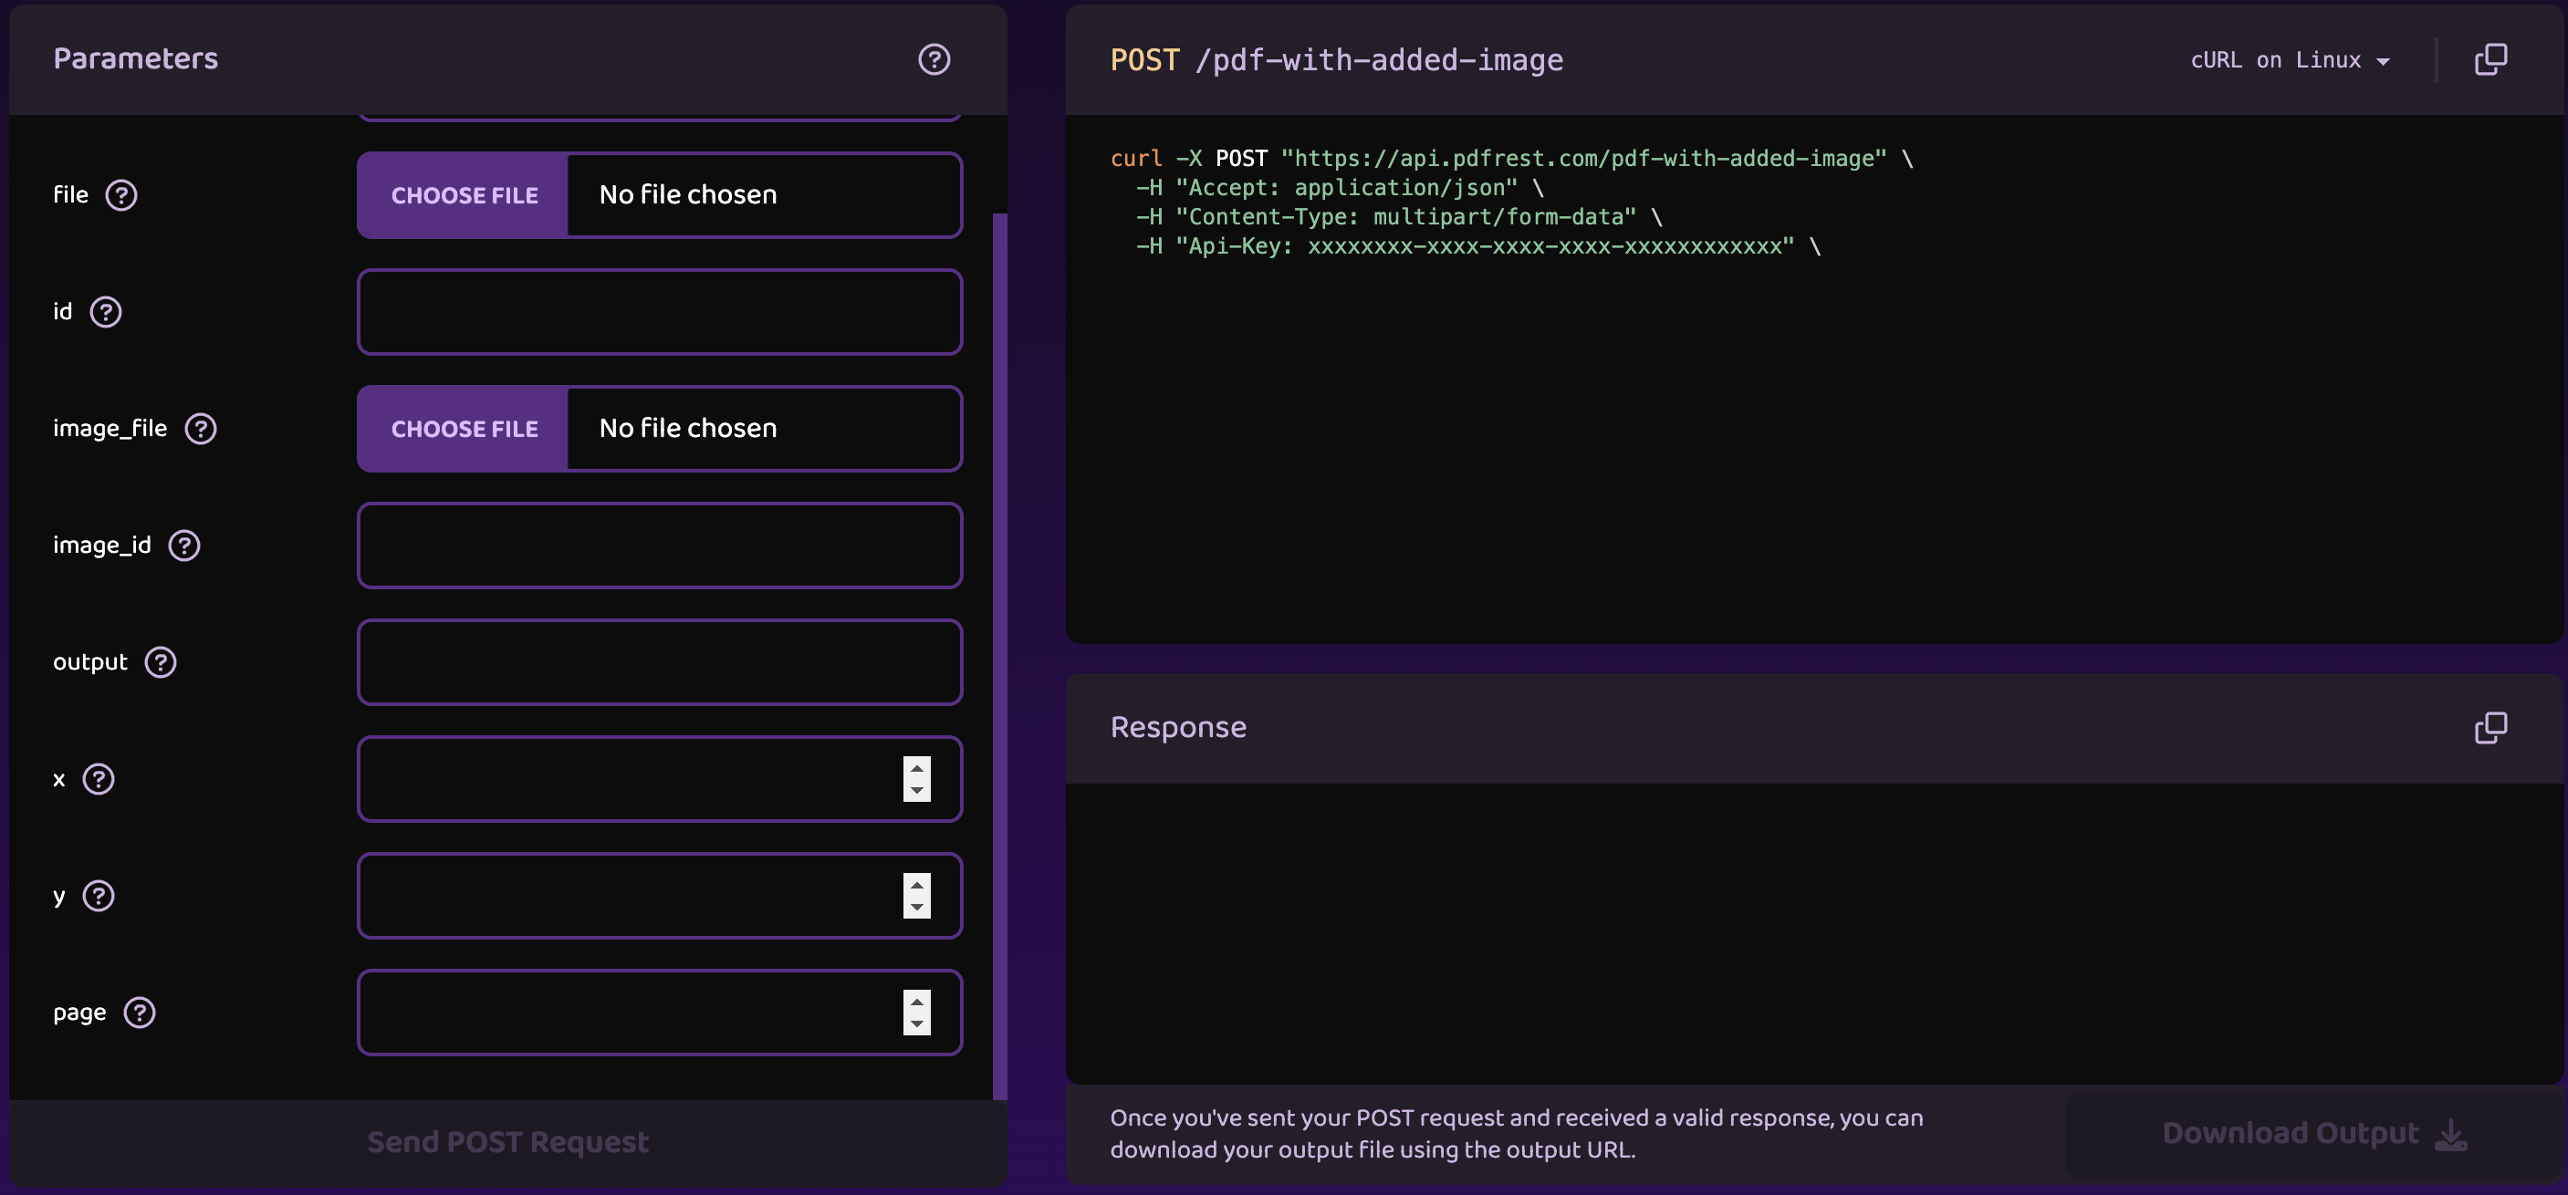Image resolution: width=2568 pixels, height=1195 pixels.
Task: Choose a file for the file parameter
Action: click(x=465, y=194)
